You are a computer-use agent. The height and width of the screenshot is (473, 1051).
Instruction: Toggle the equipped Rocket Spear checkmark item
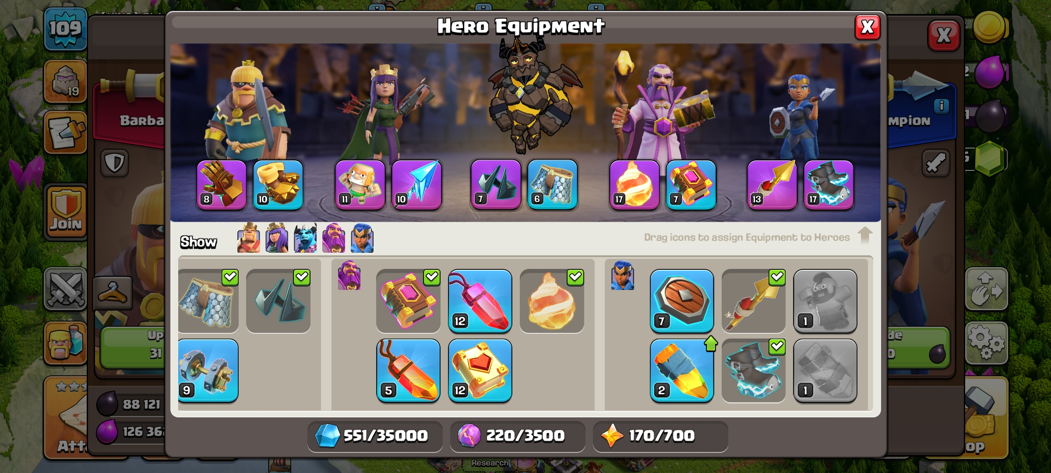[754, 301]
